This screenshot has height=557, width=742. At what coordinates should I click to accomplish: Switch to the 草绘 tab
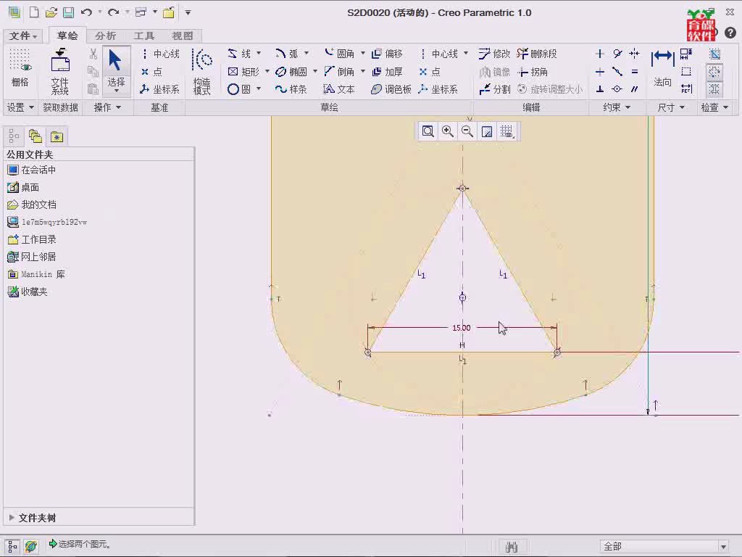coord(67,36)
